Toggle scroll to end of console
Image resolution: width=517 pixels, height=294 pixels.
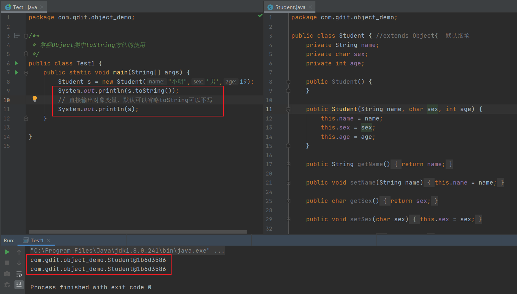[x=19, y=284]
